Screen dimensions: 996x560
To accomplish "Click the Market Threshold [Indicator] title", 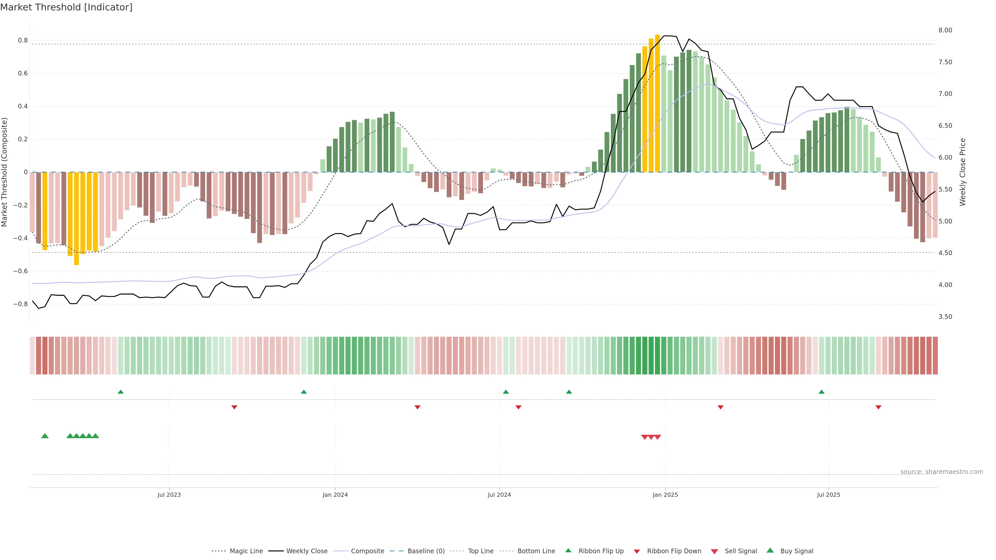I will 66,7.
